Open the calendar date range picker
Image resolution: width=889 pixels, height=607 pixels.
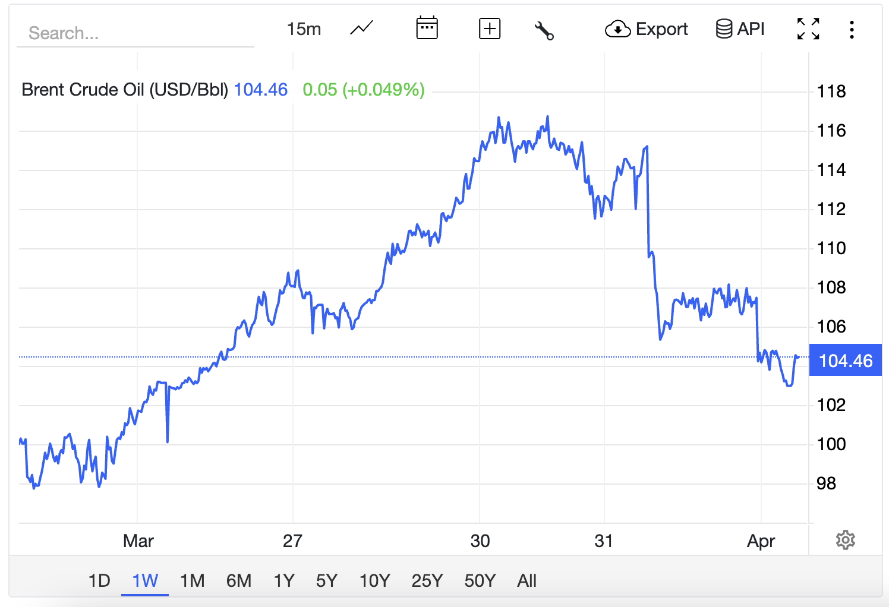tap(427, 29)
